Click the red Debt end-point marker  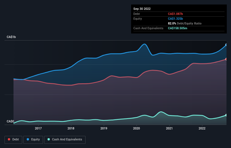[226, 59]
